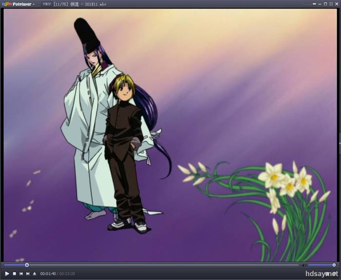Pin the window with the always-on-top icon

coord(314,4)
